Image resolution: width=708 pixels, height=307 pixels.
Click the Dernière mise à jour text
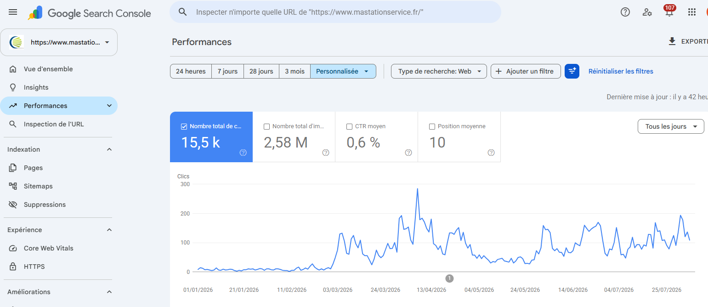[x=657, y=97]
